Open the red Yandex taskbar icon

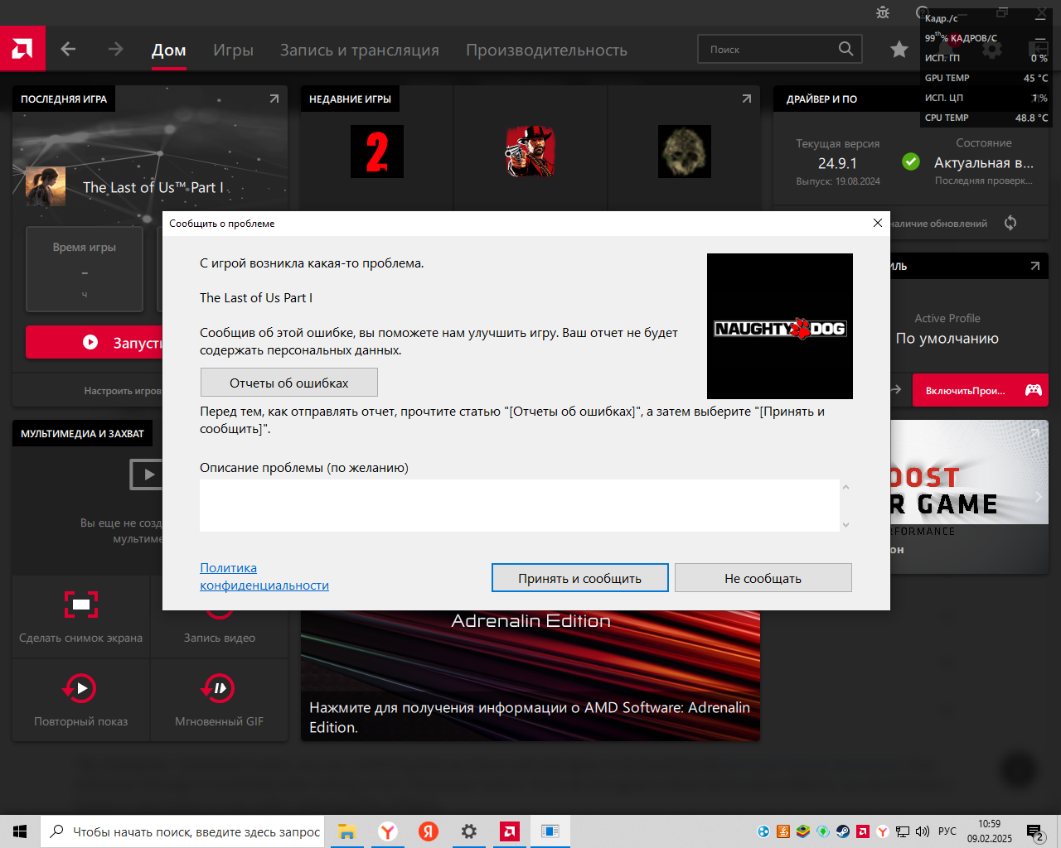click(x=429, y=831)
